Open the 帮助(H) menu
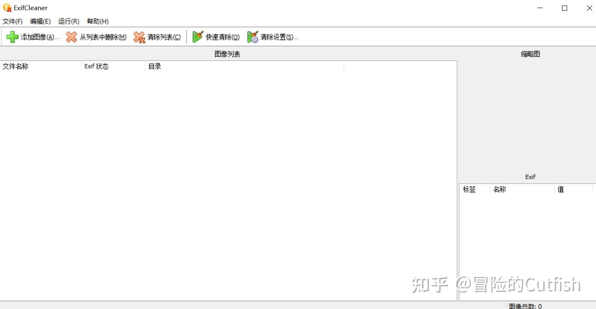Image resolution: width=596 pixels, height=309 pixels. point(97,21)
